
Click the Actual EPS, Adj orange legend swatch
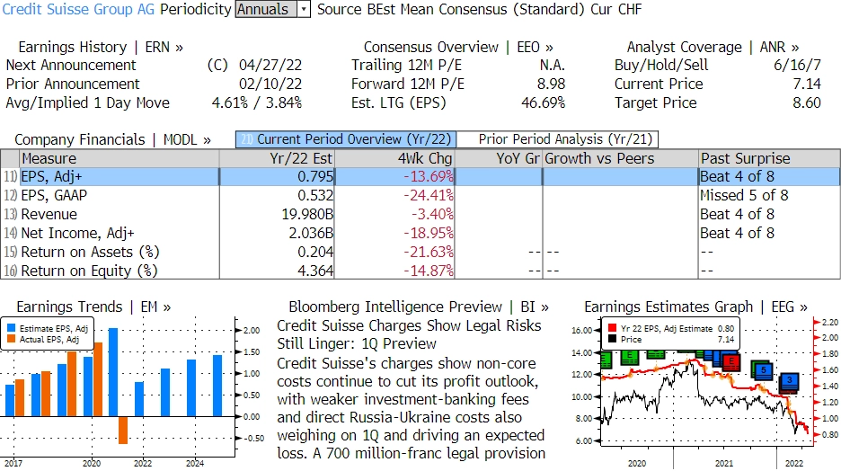12,339
